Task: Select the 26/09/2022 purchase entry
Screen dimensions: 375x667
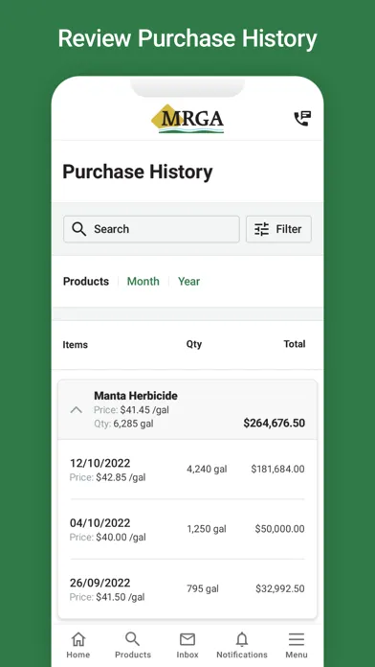Action: [187, 589]
